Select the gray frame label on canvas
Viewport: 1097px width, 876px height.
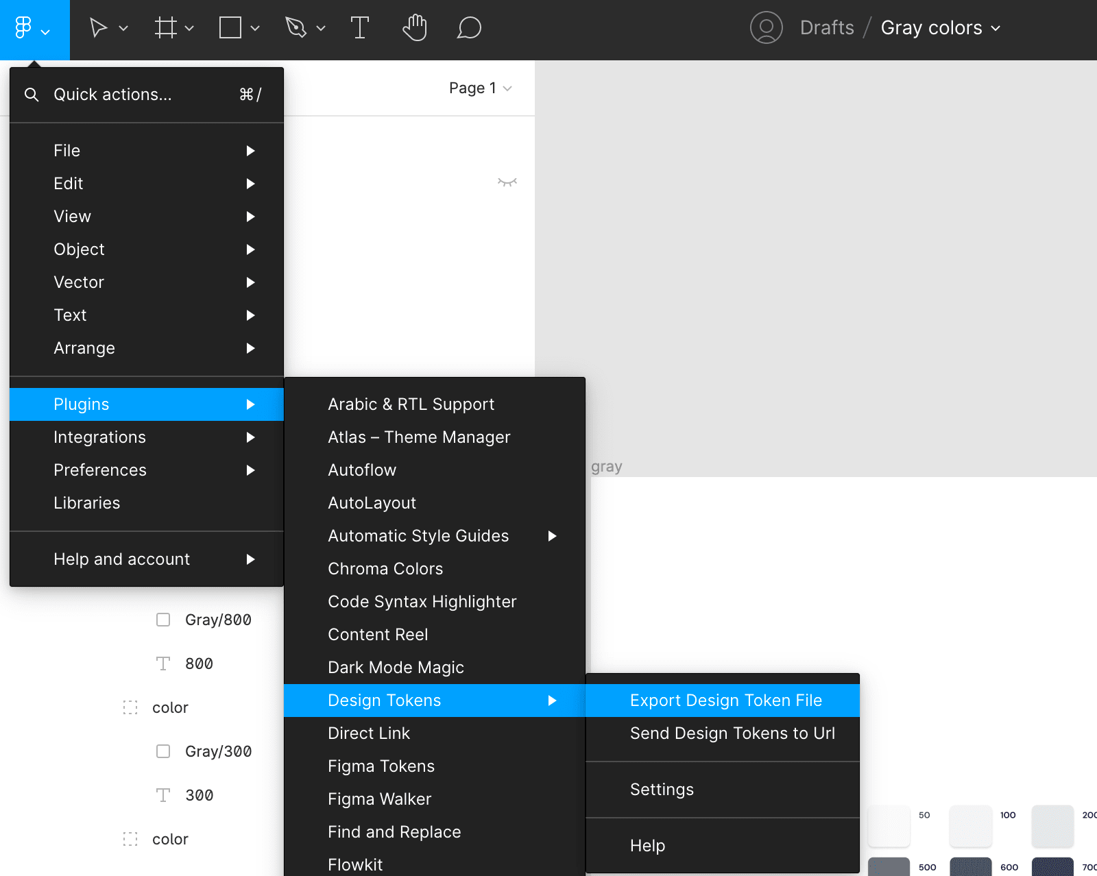607,467
